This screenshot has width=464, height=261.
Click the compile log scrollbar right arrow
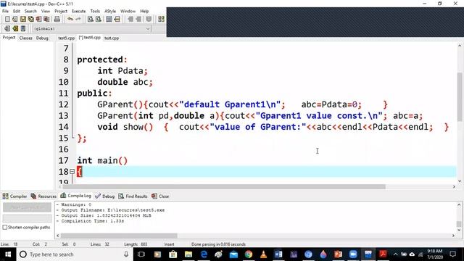pos(453,236)
